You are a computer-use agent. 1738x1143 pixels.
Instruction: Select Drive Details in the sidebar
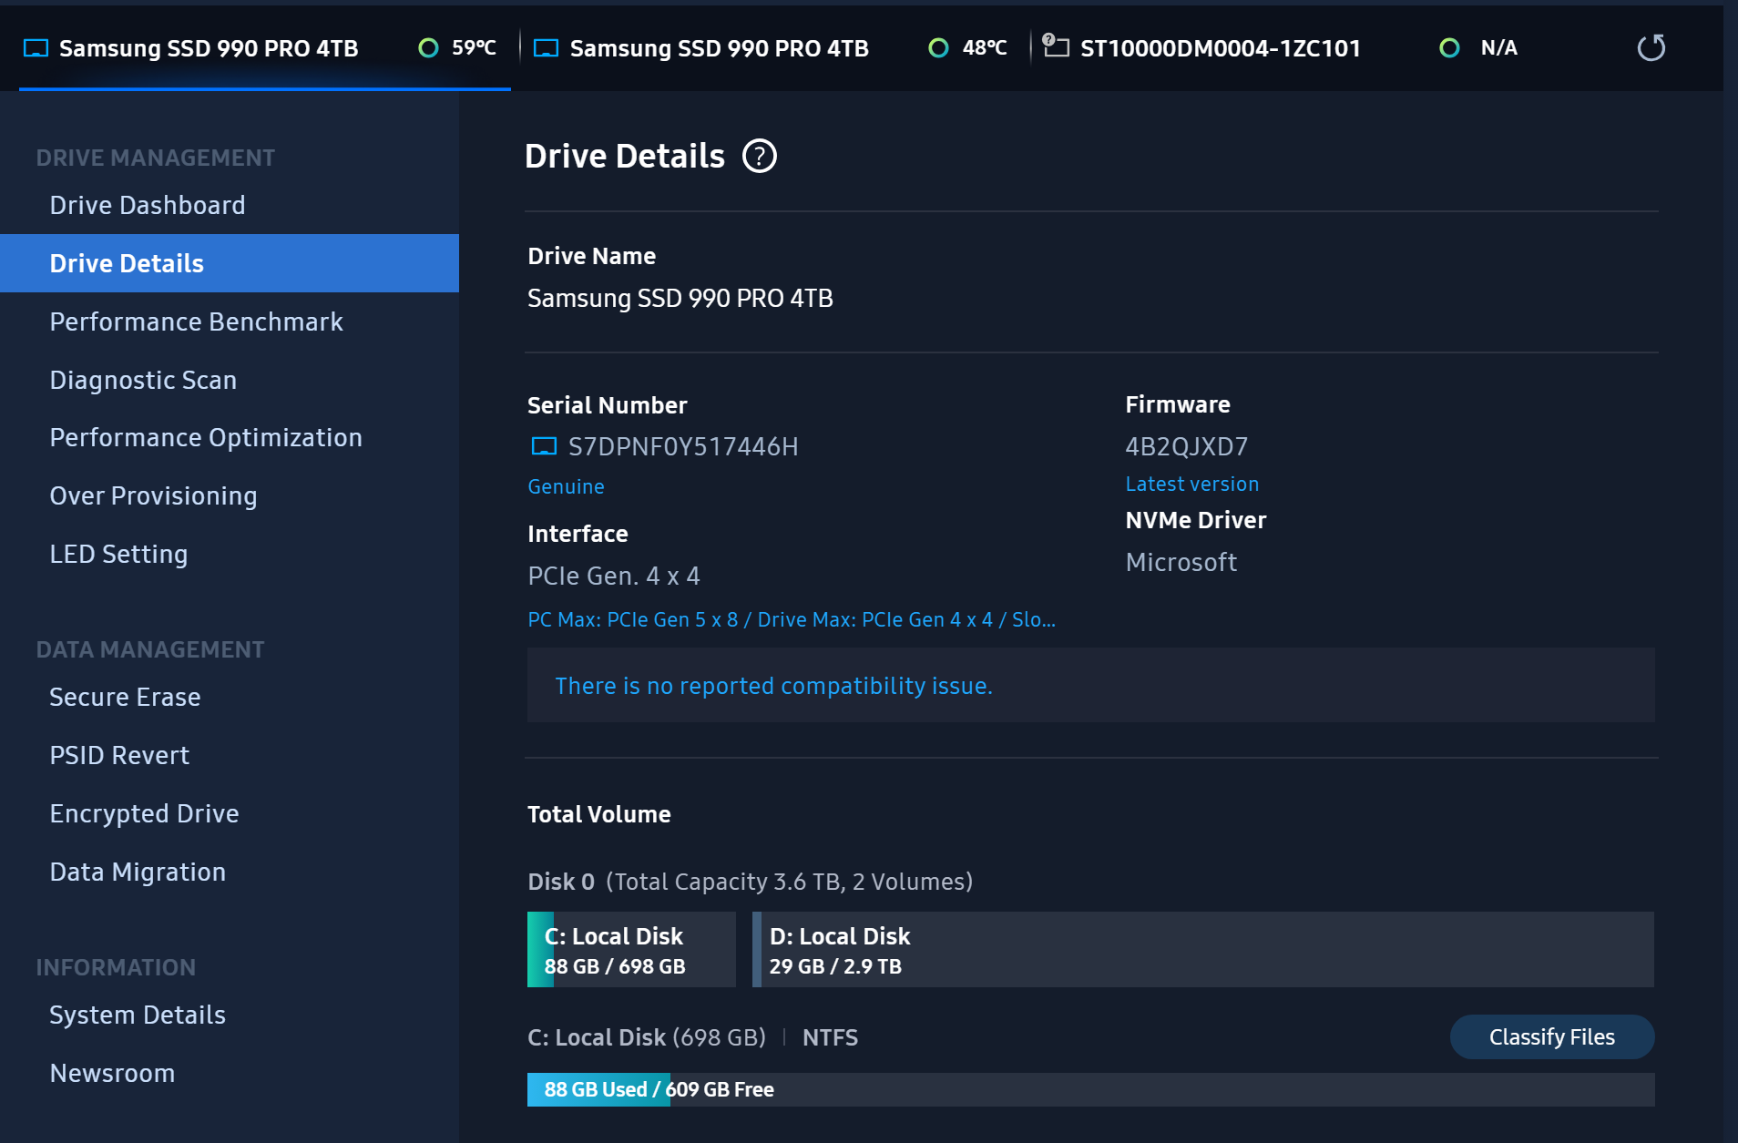[x=230, y=263]
